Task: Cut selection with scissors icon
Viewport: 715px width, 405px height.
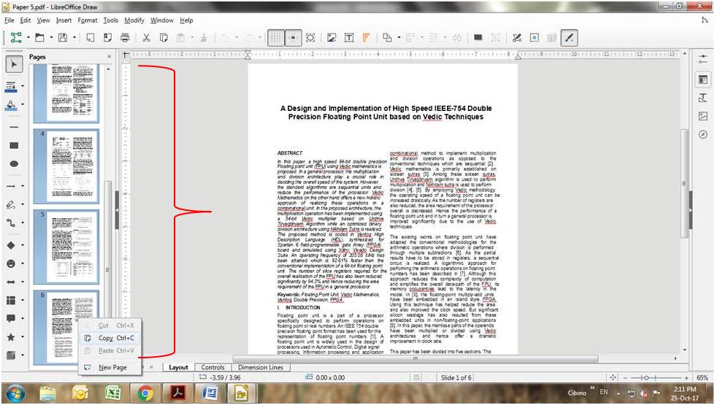Action: coord(146,38)
